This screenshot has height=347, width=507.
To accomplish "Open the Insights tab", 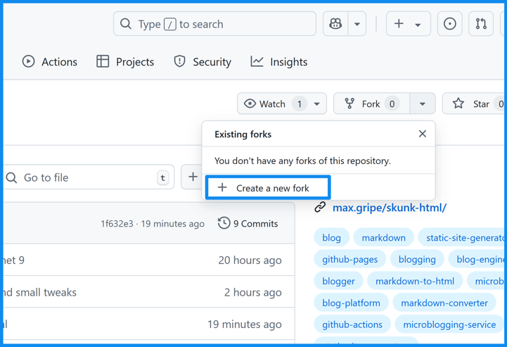I will click(279, 62).
